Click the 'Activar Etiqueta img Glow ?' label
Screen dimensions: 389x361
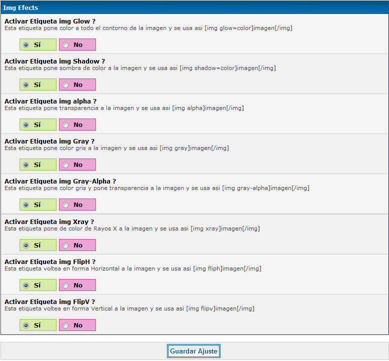point(50,21)
